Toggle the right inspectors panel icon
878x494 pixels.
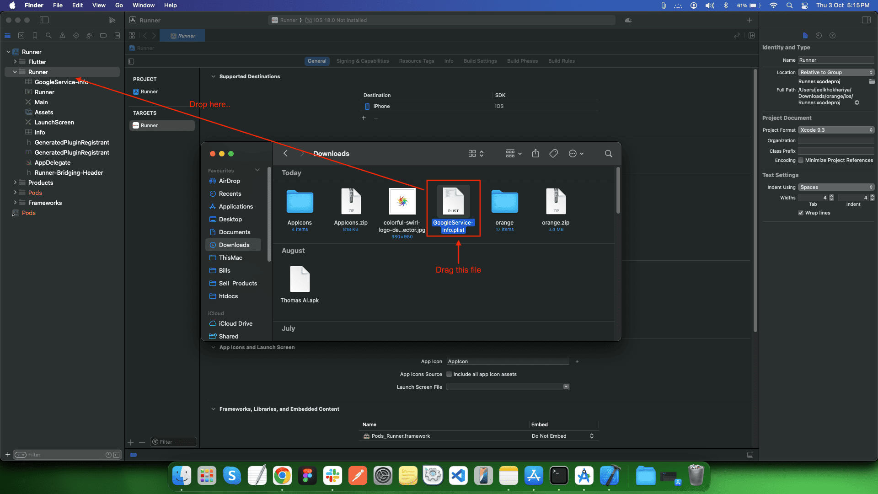click(x=866, y=20)
